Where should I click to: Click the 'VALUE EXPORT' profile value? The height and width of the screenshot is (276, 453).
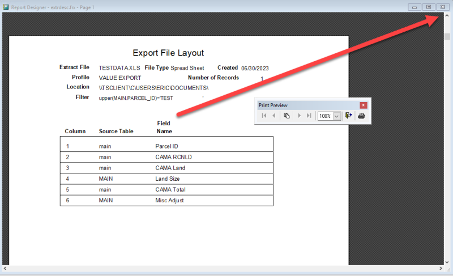coord(120,78)
